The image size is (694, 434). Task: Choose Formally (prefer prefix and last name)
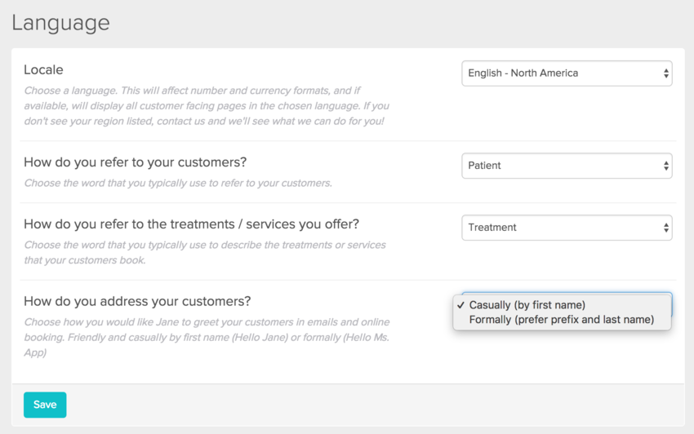click(x=562, y=320)
